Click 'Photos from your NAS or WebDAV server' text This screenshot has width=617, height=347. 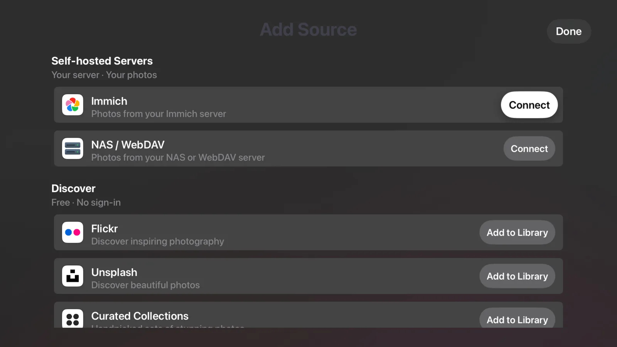[x=178, y=157]
